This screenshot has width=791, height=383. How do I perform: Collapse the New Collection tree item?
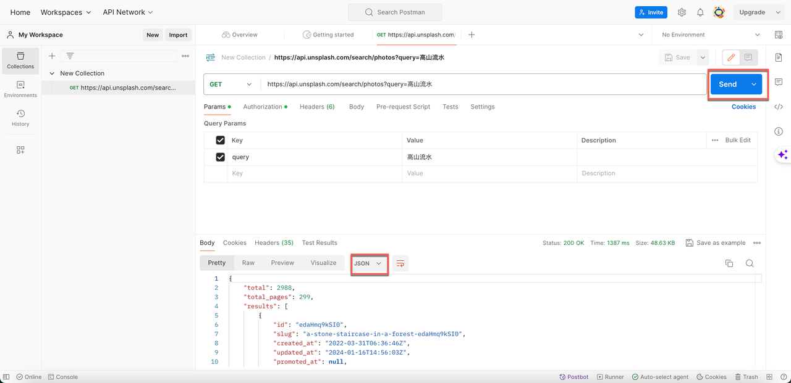click(x=52, y=73)
